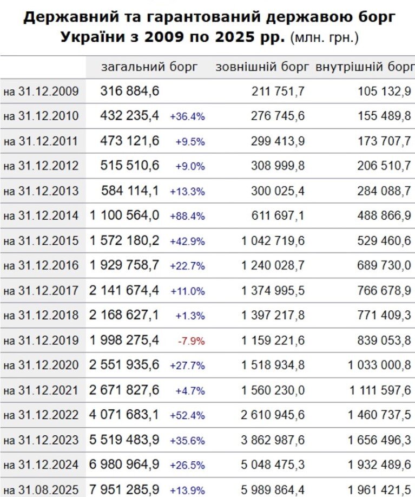Select row label 'на 31.12.2009'

(x=41, y=91)
